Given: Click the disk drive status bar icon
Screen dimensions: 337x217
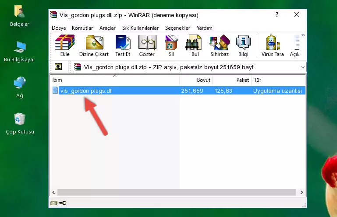Looking at the screenshot, I should 54,203.
